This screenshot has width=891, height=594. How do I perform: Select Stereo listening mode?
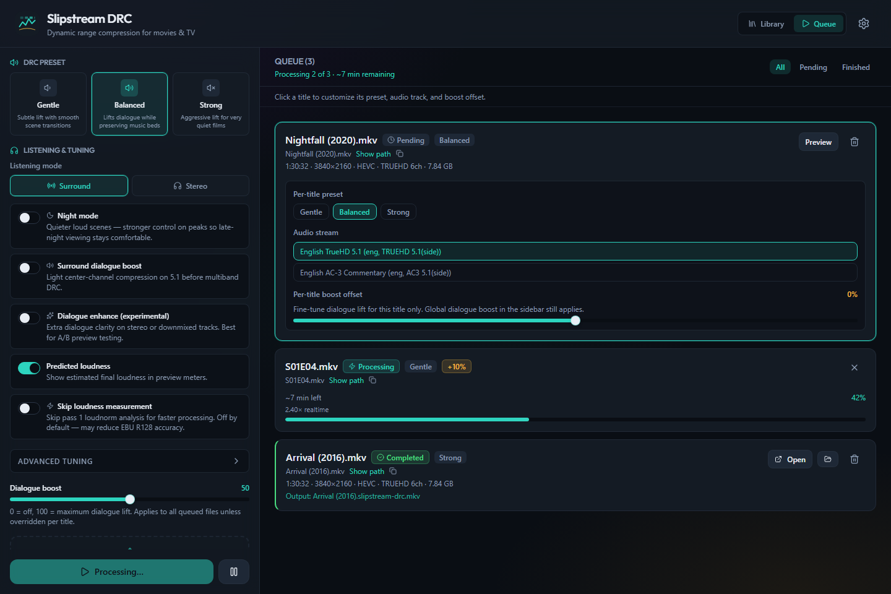[191, 186]
